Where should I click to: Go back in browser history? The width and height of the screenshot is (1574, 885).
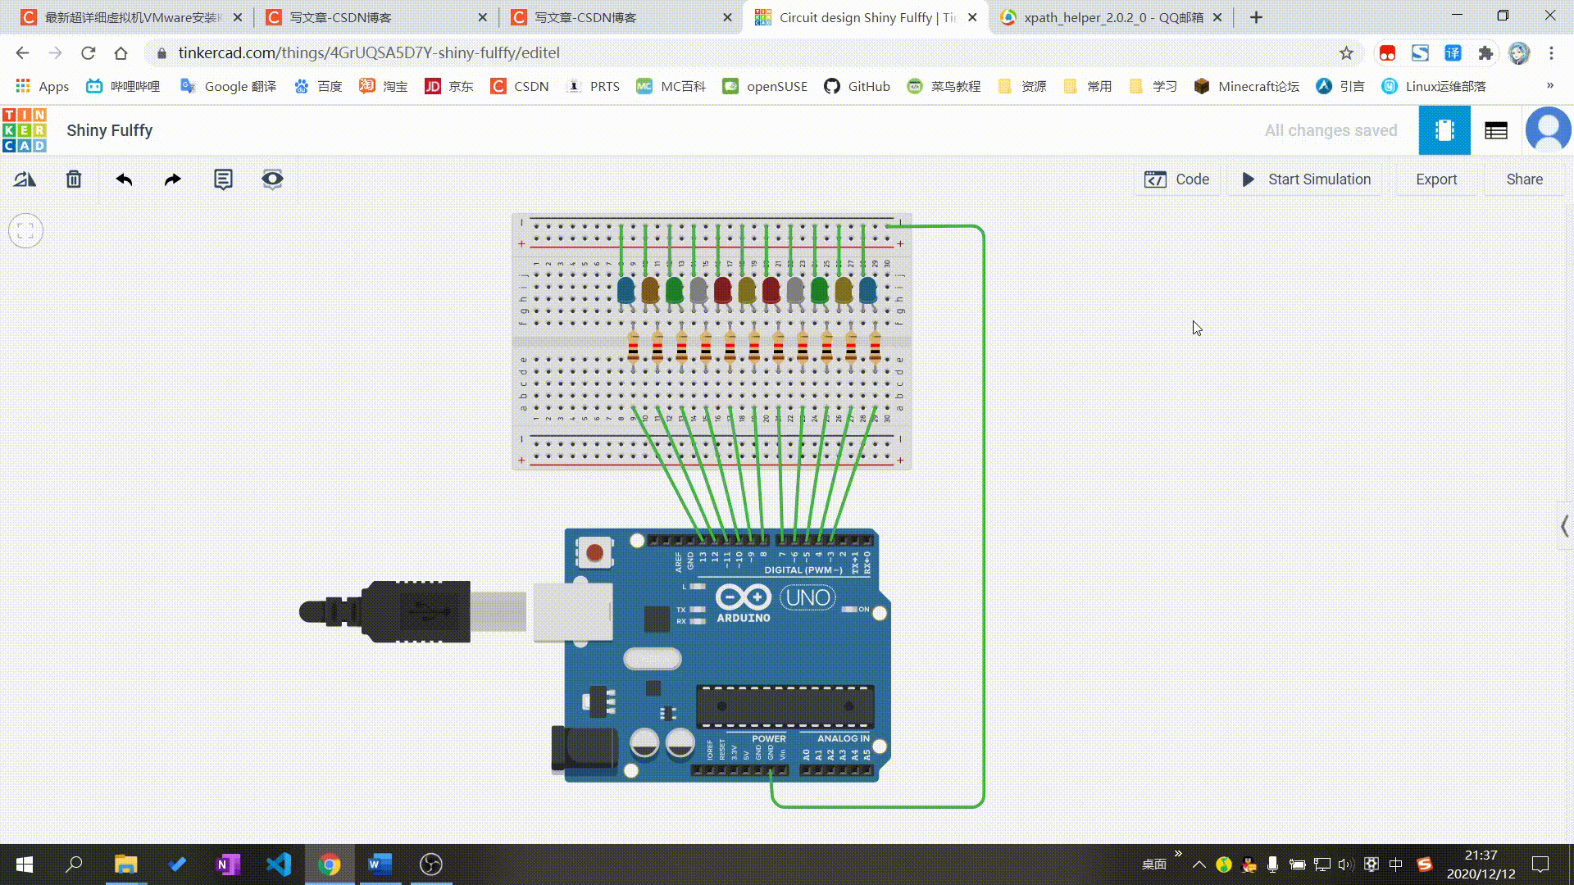(22, 53)
